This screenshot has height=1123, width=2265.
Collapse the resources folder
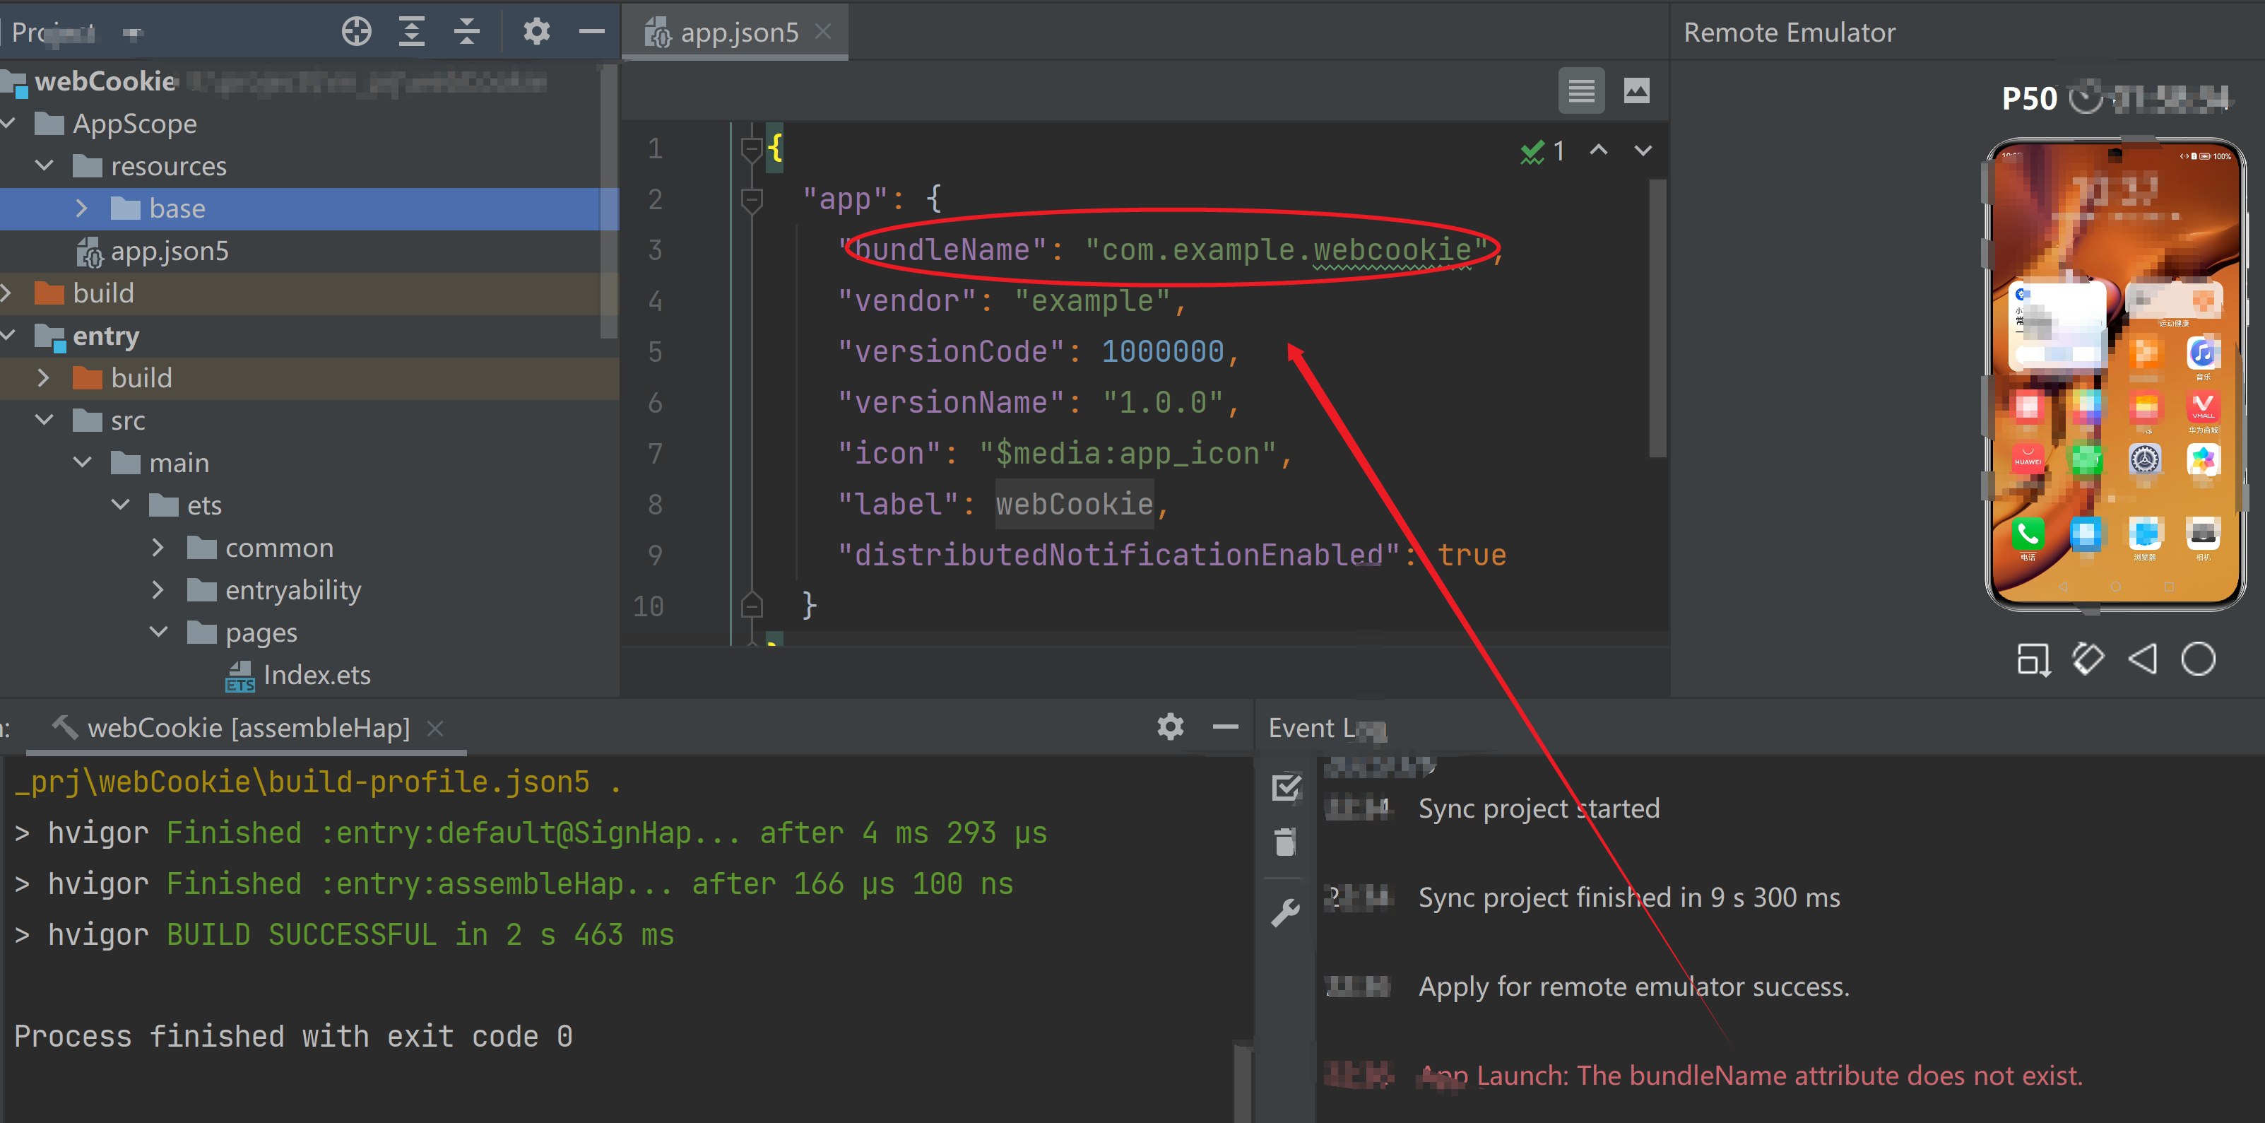pyautogui.click(x=44, y=165)
